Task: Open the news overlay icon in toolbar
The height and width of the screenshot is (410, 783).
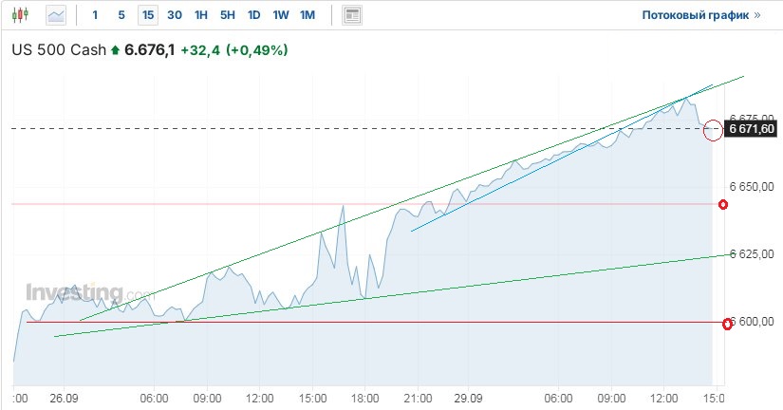Action: [353, 15]
